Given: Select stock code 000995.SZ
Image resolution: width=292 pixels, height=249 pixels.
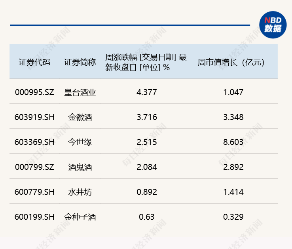Looking at the screenshot, I should (34, 92).
